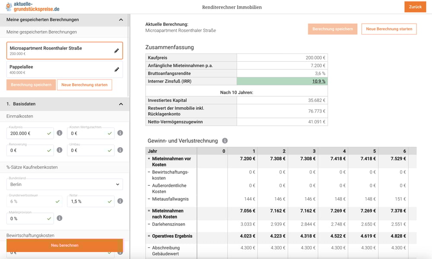Click Kaufpreis value 200.000 € in summary
The width and height of the screenshot is (432, 259).
[x=315, y=58]
